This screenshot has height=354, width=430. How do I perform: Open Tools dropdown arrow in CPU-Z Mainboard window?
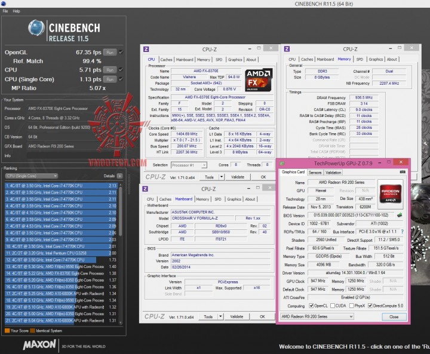tap(220, 316)
